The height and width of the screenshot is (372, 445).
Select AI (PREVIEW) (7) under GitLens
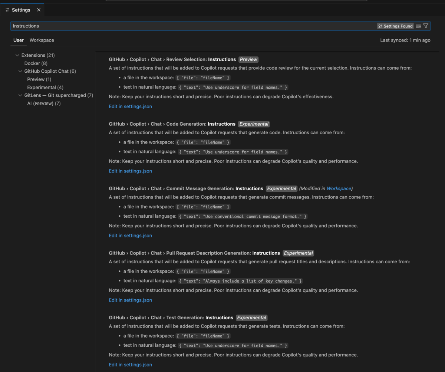(x=44, y=103)
